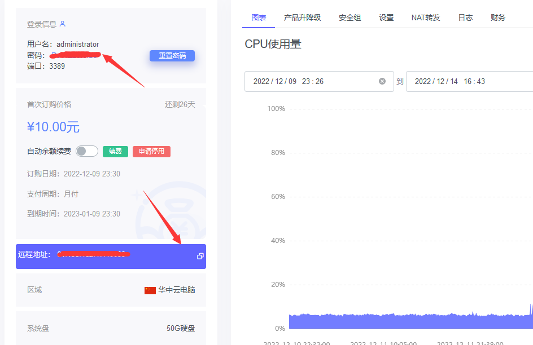Select the 安全组 tab
The width and height of the screenshot is (533, 345).
[349, 17]
